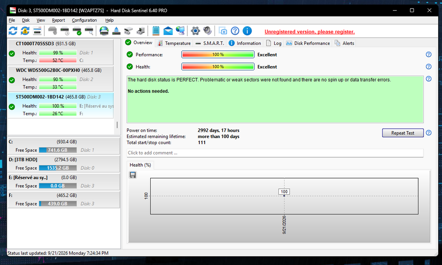This screenshot has width=442, height=265.
Task: Click the disk icon with the magnifying glass
Action: (x=89, y=31)
